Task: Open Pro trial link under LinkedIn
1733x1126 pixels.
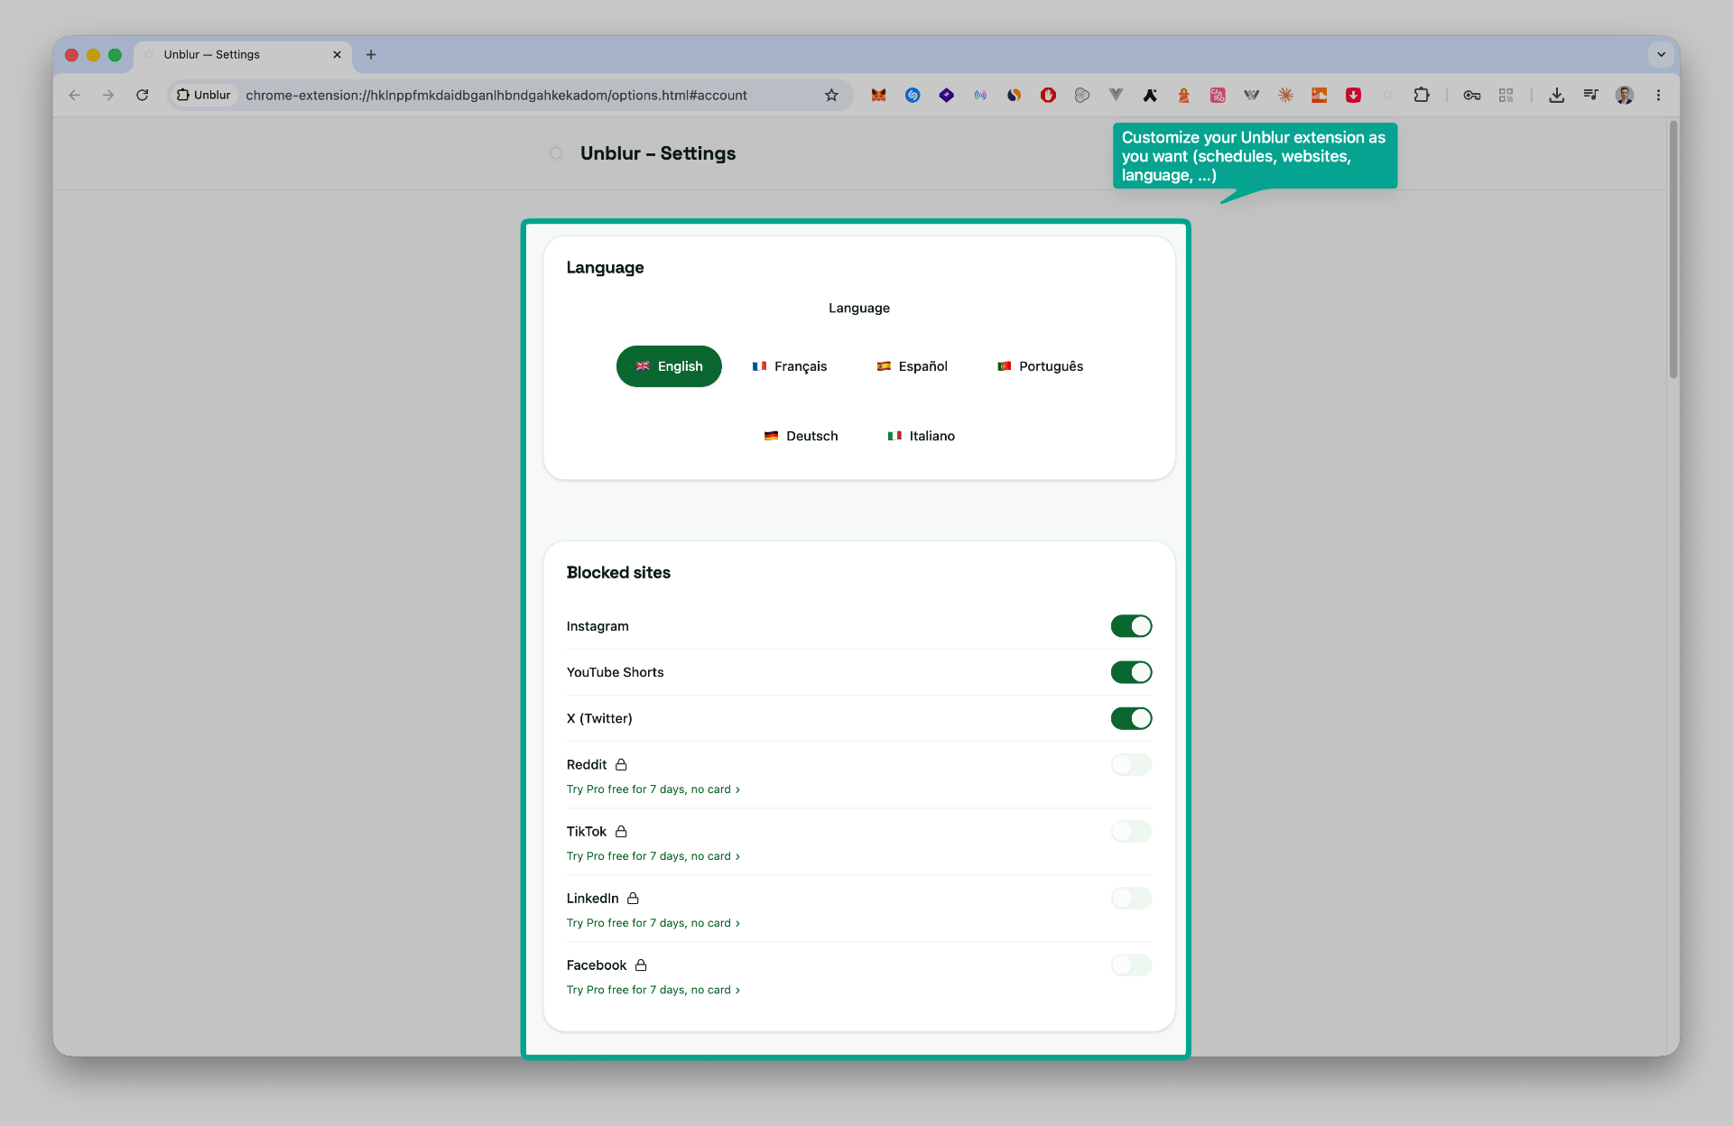Action: (x=653, y=923)
